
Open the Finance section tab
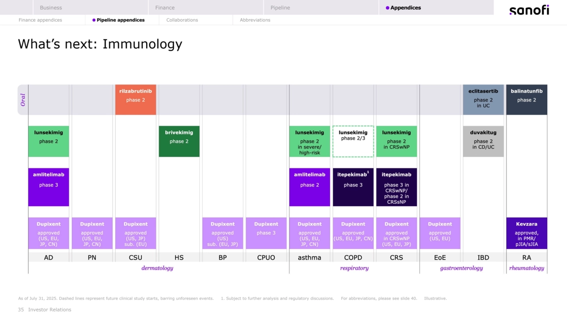point(206,8)
